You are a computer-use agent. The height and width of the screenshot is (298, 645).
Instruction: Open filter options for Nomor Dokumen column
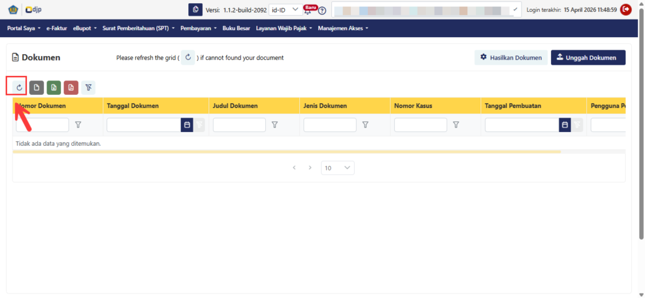point(78,125)
